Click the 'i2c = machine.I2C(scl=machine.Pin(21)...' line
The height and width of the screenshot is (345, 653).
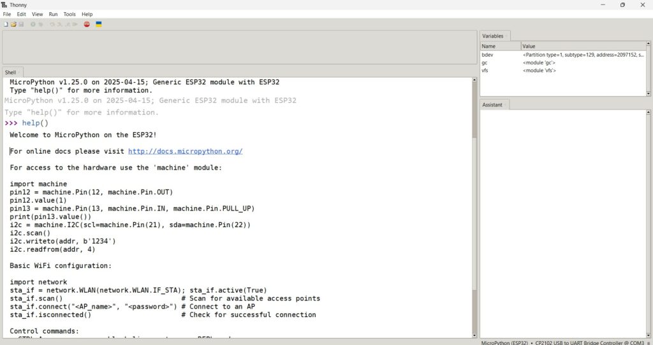(130, 224)
